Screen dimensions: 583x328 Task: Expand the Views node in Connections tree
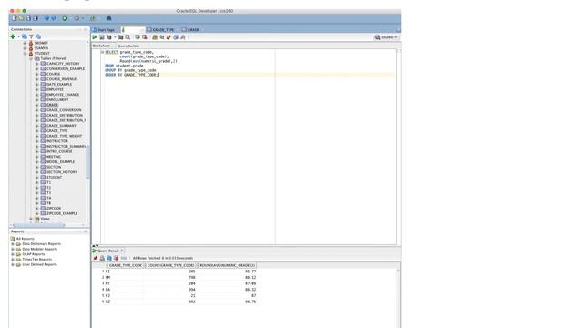pyautogui.click(x=31, y=219)
